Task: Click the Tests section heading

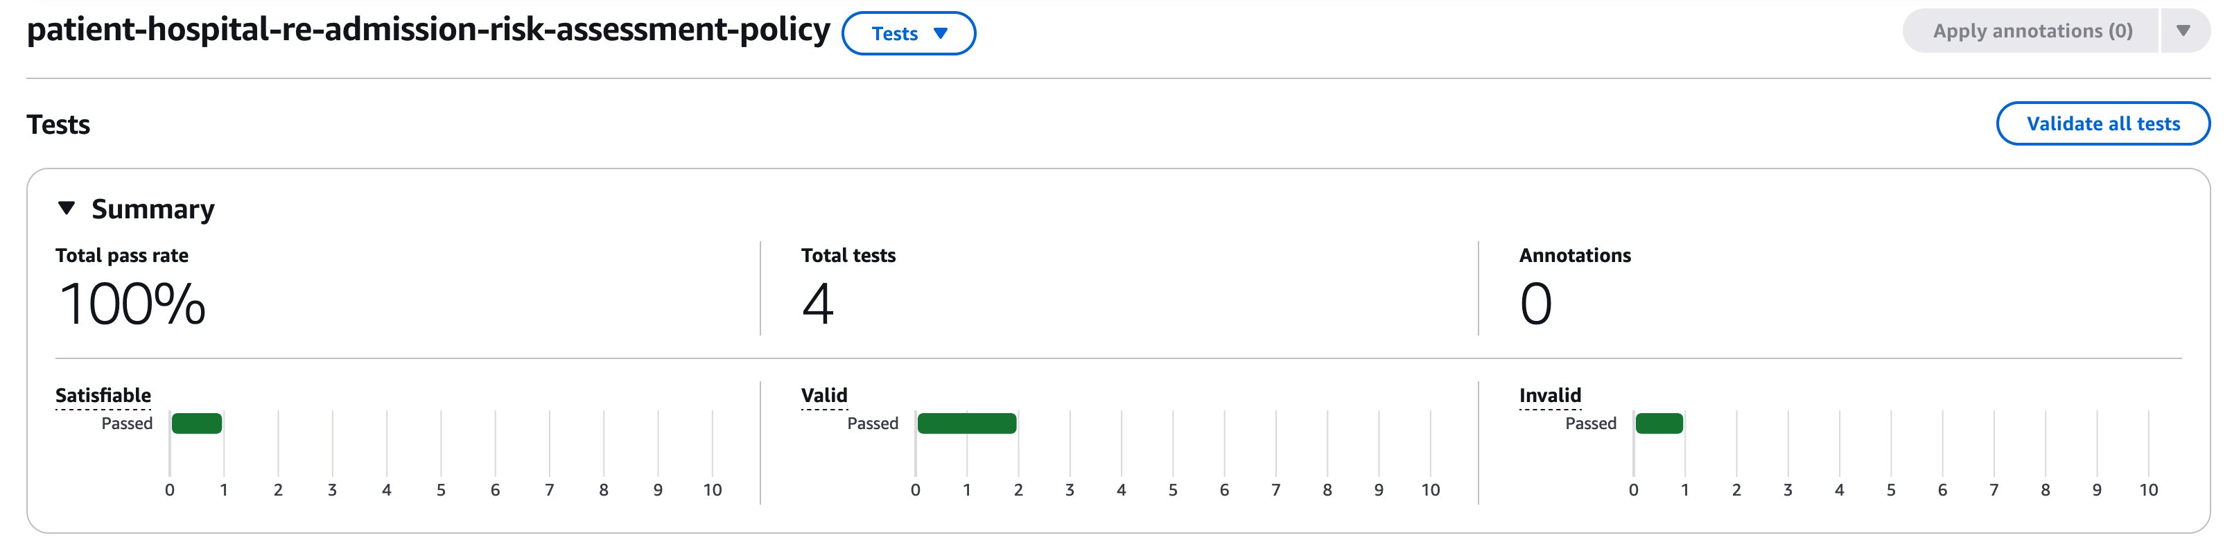Action: point(58,125)
